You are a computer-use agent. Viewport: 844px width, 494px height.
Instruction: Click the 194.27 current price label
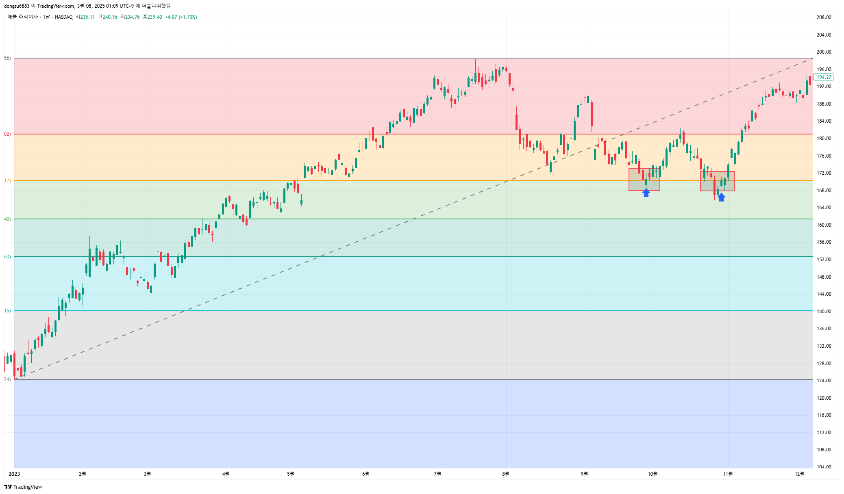click(824, 77)
